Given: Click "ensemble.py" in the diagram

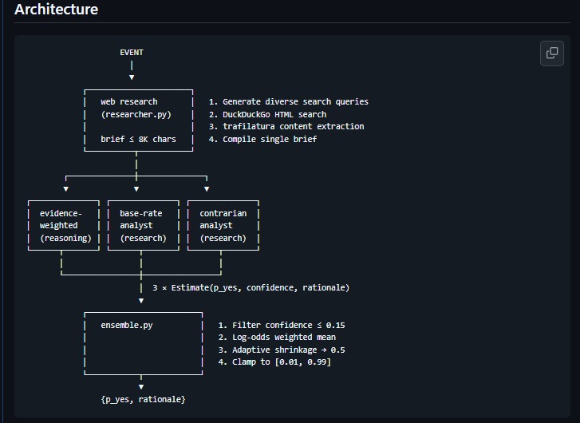Looking at the screenshot, I should [127, 325].
